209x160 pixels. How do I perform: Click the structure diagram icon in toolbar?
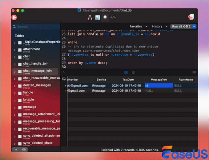pos(90,18)
